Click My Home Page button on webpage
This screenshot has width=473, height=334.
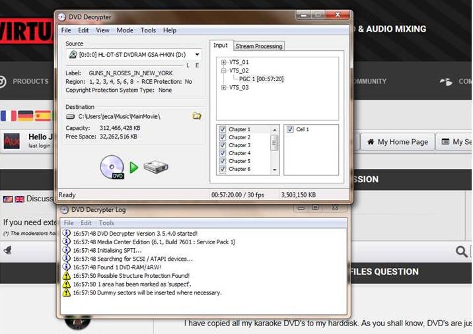click(398, 142)
